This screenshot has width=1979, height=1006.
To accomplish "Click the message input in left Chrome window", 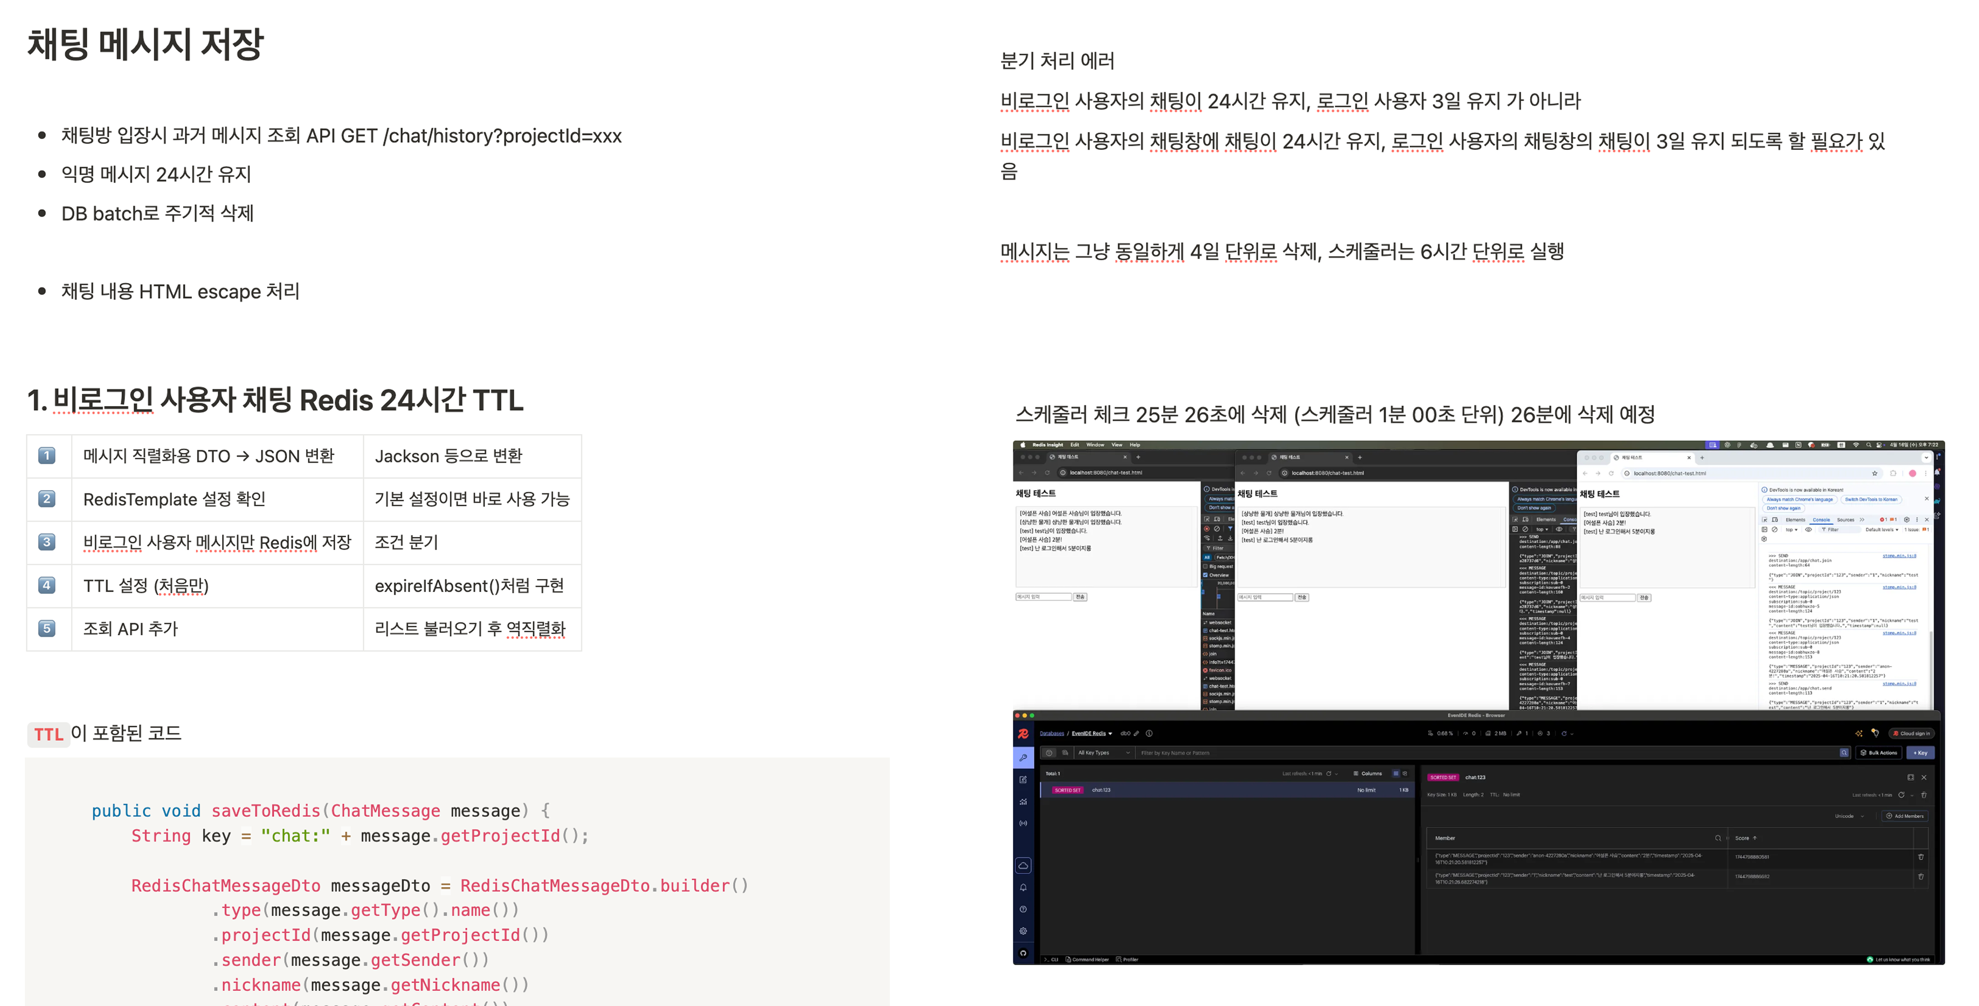I will 1043,596.
